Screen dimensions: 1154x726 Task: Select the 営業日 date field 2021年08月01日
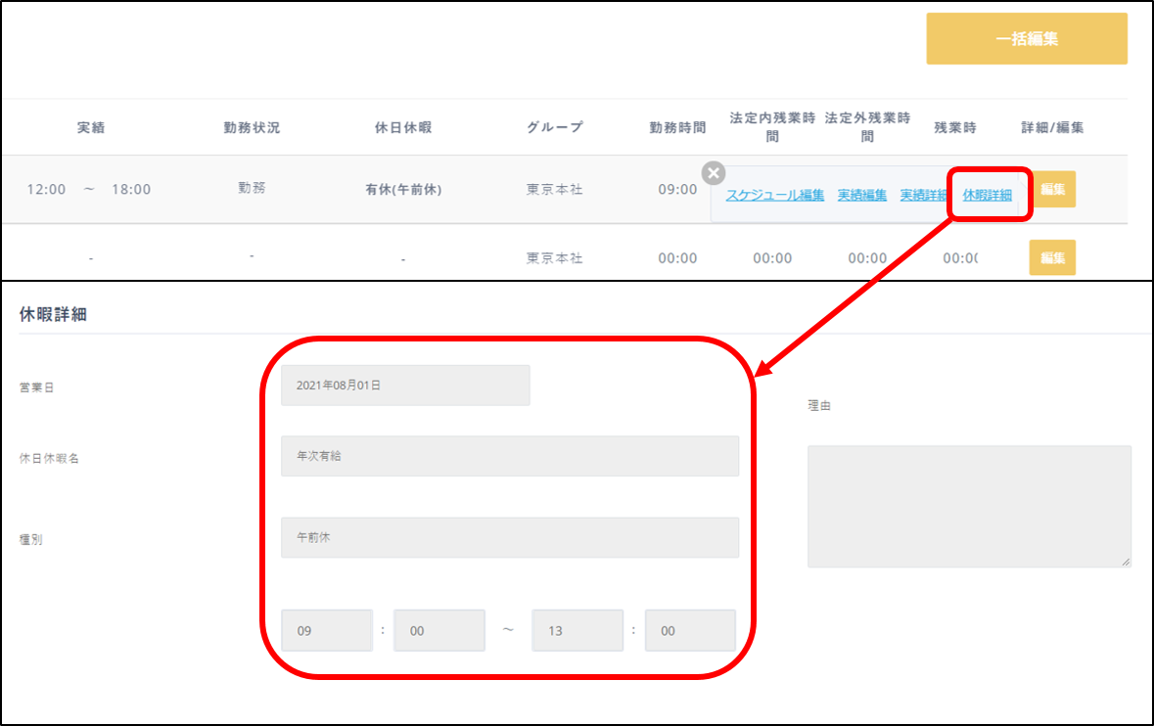click(x=405, y=386)
